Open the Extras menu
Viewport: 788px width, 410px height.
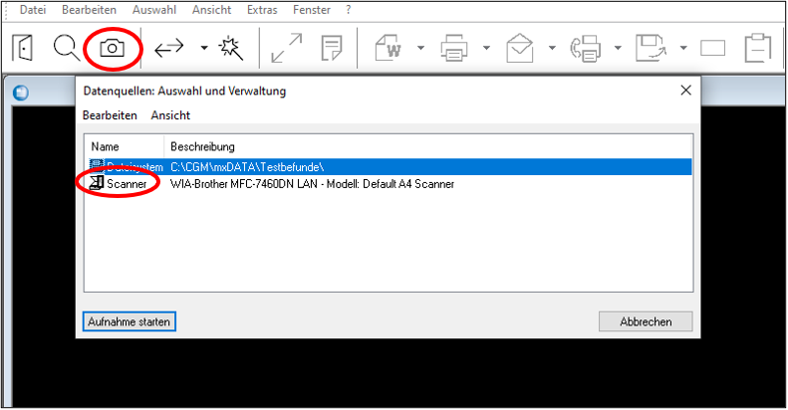[x=262, y=10]
